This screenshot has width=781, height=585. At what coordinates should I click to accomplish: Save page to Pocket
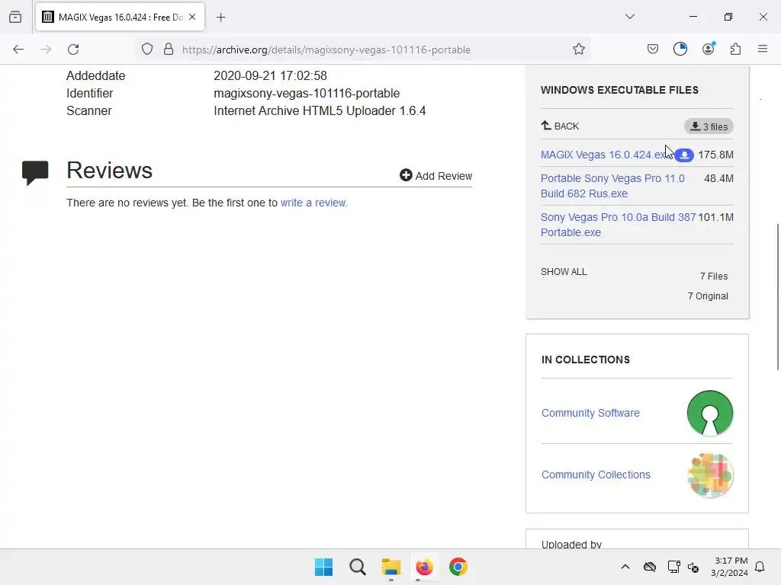pos(653,49)
